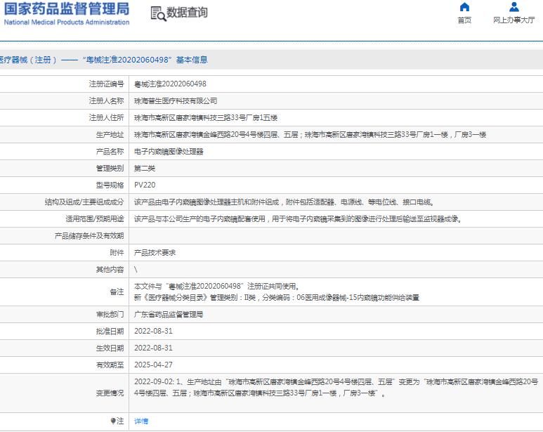Screen dimensions: 543x432
Task: Click the approving department 广东省药品监督管理局
Action: point(169,314)
